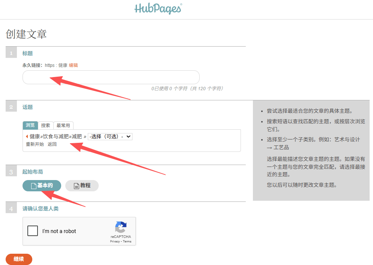Image resolution: width=373 pixels, height=265 pixels.
Task: Click the HubPages logo
Action: click(x=158, y=8)
